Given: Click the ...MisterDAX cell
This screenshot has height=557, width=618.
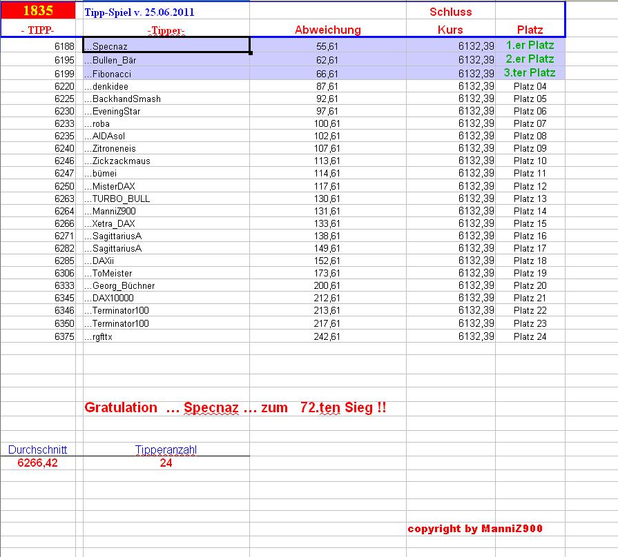Looking at the screenshot, I should [166, 186].
